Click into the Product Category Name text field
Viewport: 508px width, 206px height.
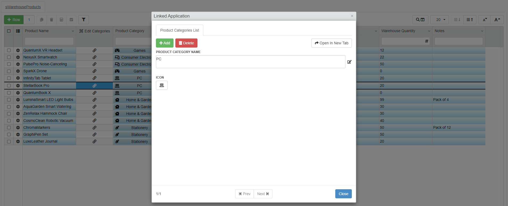coord(250,62)
